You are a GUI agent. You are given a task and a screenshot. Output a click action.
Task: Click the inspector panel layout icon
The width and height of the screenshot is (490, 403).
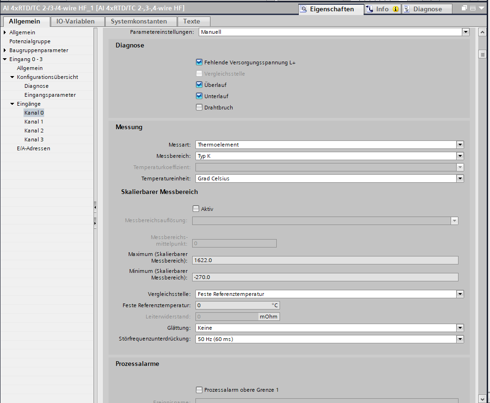[473, 8]
